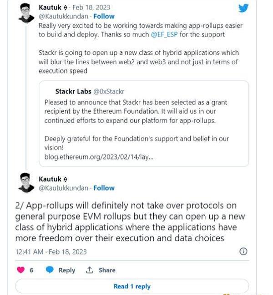Click the @0xStackr handle
Image resolution: width=273 pixels, height=295 pixels.
click(109, 92)
